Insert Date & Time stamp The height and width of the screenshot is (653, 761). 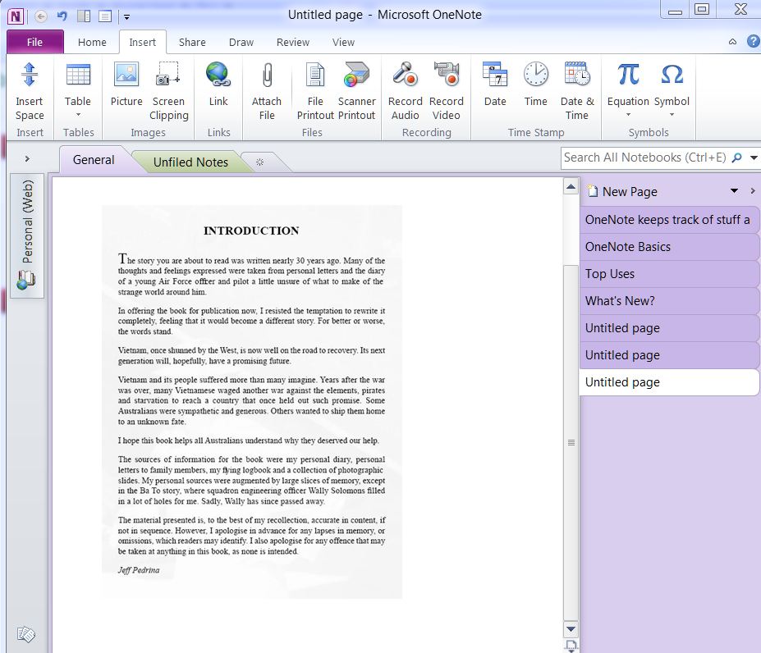click(576, 91)
